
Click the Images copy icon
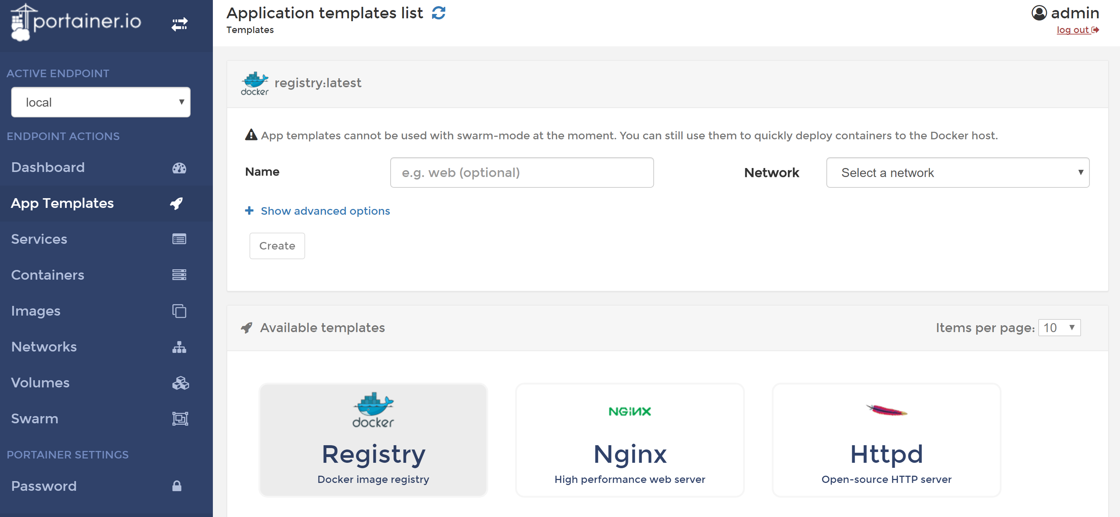179,311
